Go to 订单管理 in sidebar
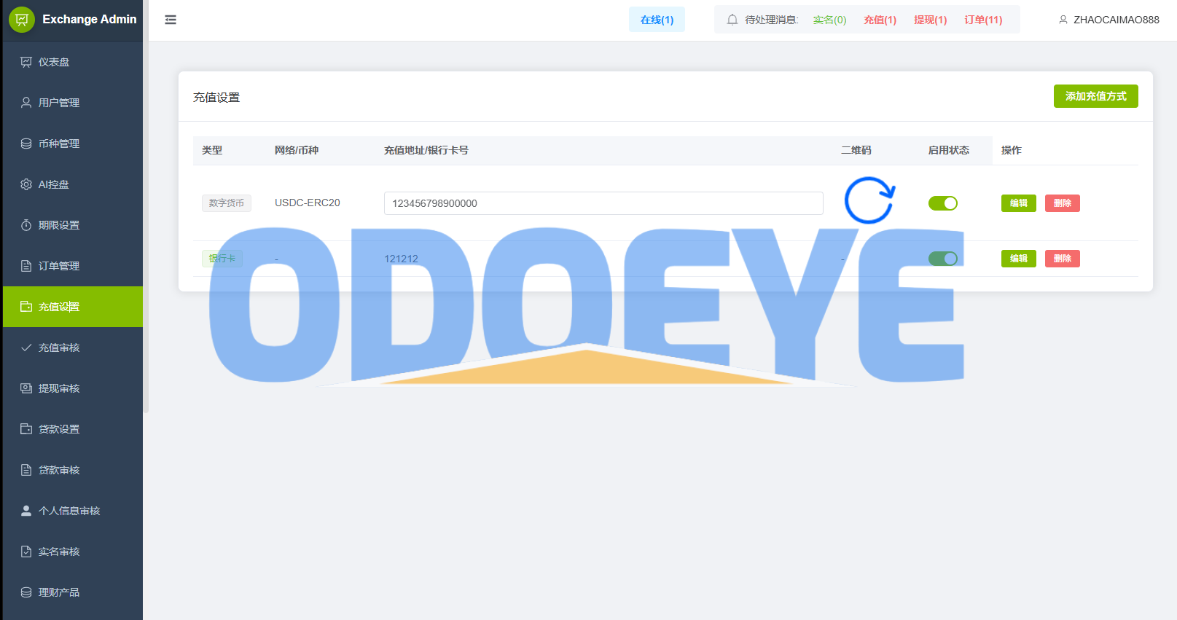This screenshot has height=620, width=1177. (x=59, y=266)
